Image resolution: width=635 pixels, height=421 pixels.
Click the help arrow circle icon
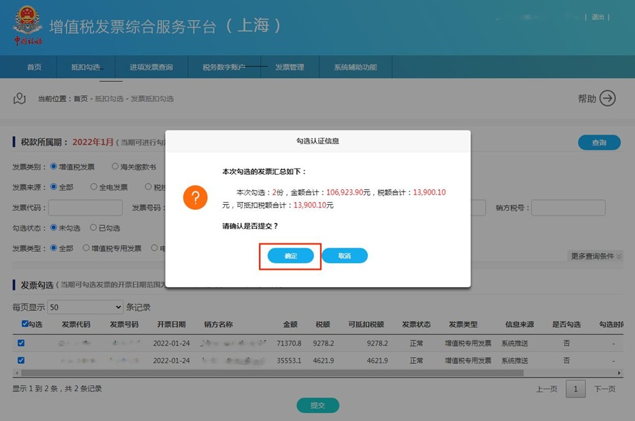pyautogui.click(x=607, y=99)
